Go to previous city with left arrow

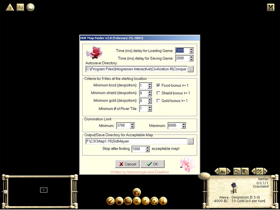pyautogui.click(x=217, y=171)
